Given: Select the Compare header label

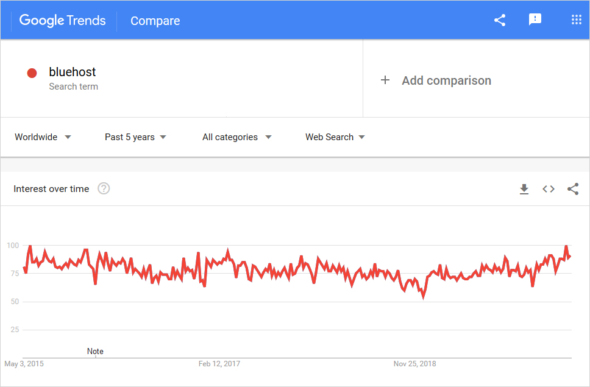Looking at the screenshot, I should pos(155,21).
